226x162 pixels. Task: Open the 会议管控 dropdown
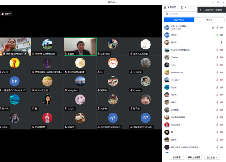coord(212,157)
